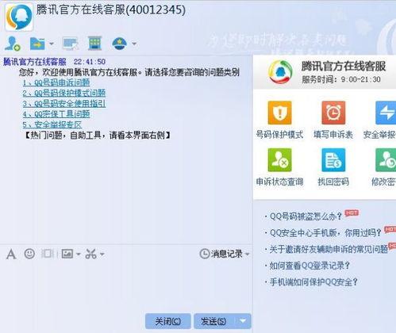
Task: Expand the 发送 button options arrow
Action: [243, 321]
